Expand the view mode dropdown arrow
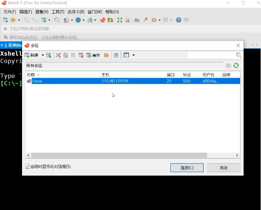Screen dimensions: 261x210 point(134,55)
